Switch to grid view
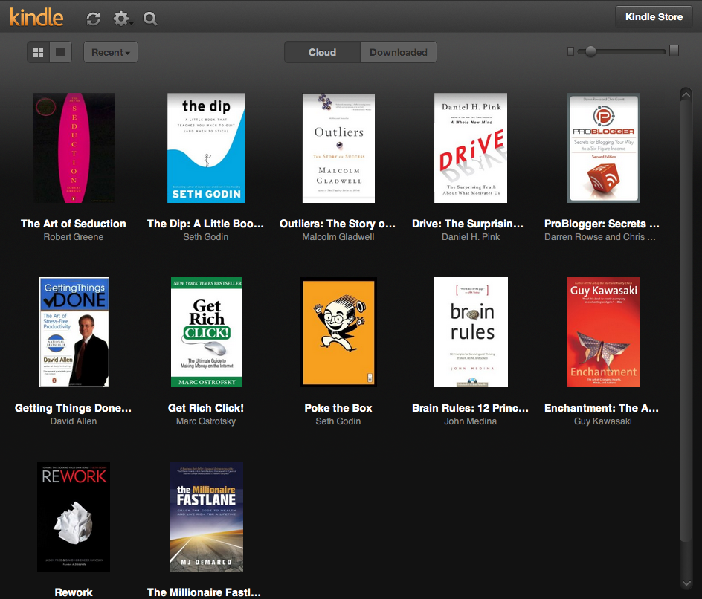 [39, 52]
